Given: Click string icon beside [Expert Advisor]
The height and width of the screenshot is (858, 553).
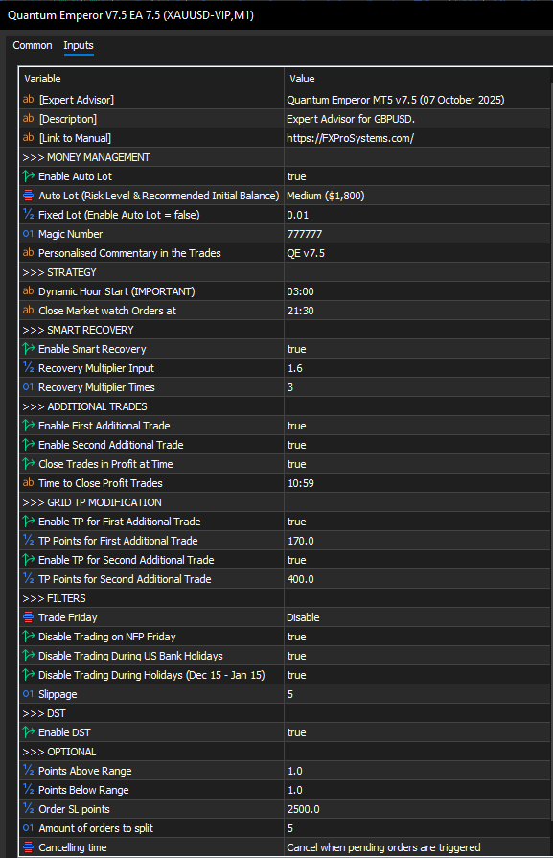Looking at the screenshot, I should pyautogui.click(x=29, y=99).
